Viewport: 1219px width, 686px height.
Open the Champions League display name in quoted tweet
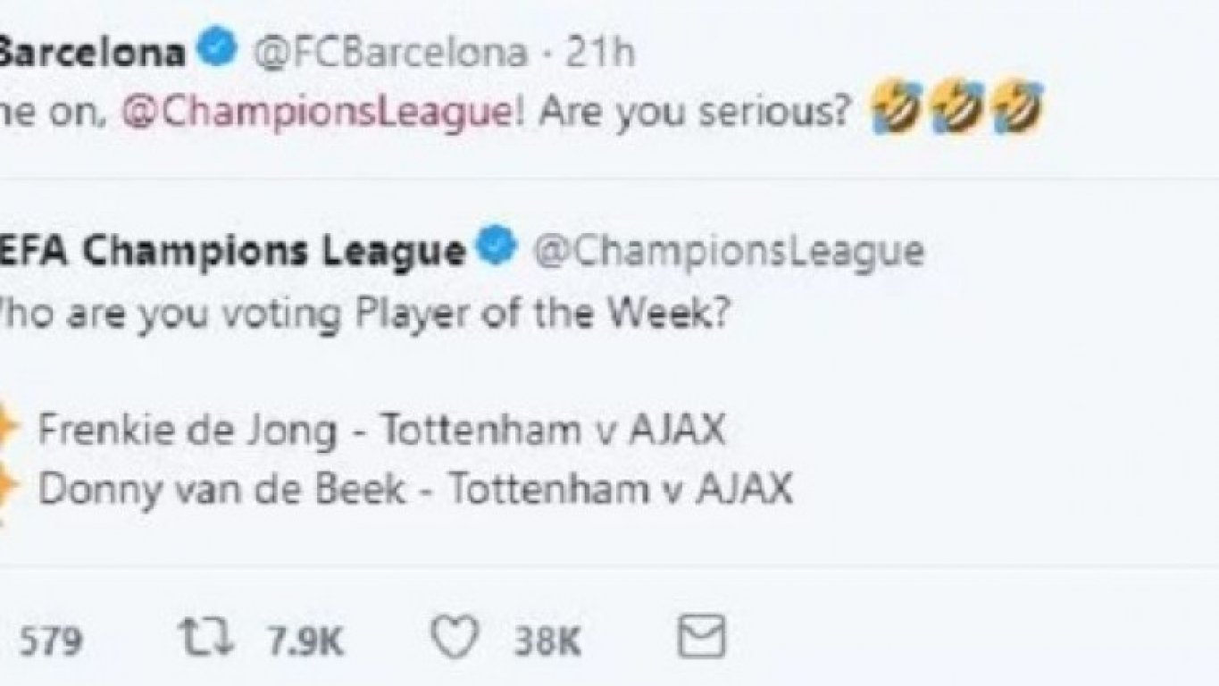coord(232,252)
